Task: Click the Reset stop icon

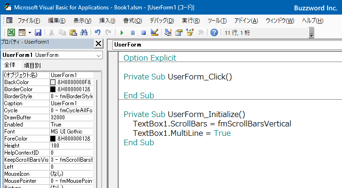Action: click(x=143, y=33)
